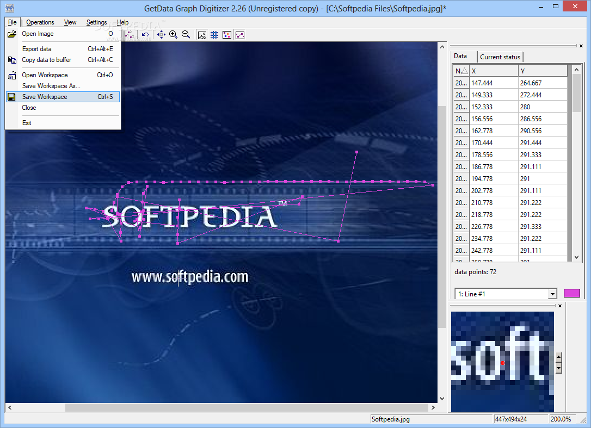Open the 1: Line #1 dropdown arrow

[x=552, y=294]
